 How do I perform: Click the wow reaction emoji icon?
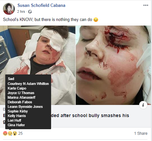(15, 133)
